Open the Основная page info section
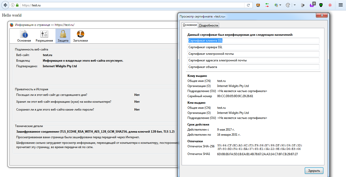Screen dimensions: 346x177 coord(24,36)
